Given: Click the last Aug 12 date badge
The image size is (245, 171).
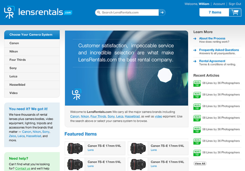Looking at the screenshot, I should [197, 153].
